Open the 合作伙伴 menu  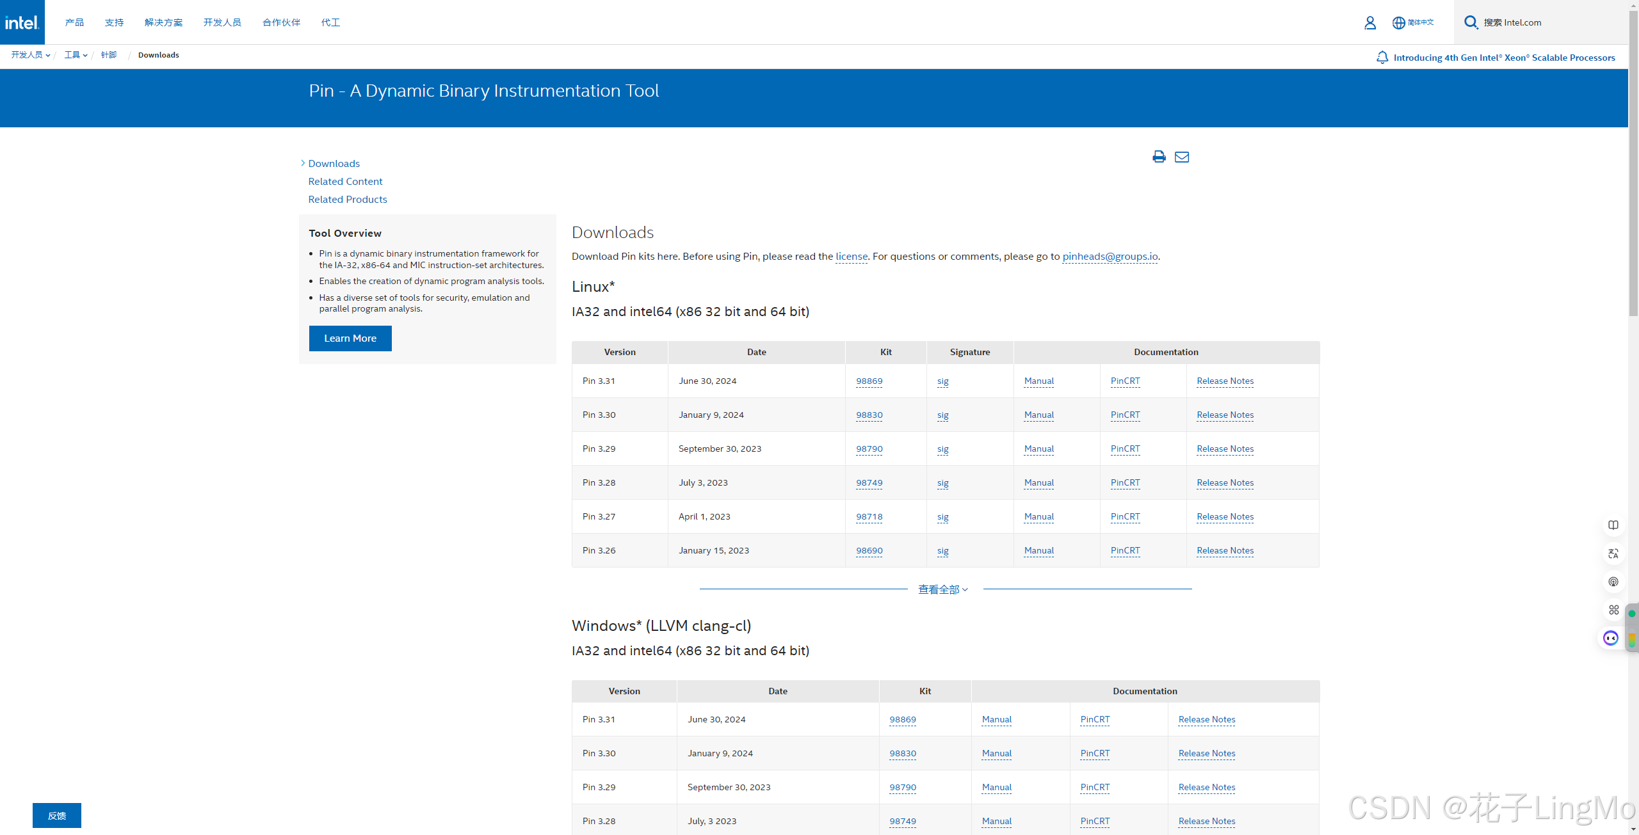tap(281, 22)
